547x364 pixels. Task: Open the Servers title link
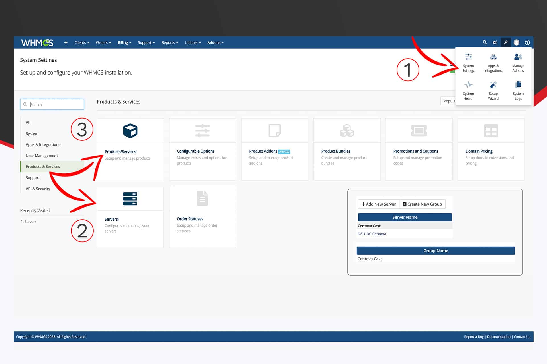[x=111, y=219]
